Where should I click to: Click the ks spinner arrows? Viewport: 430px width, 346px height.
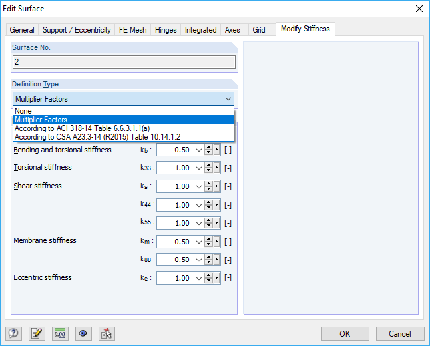[x=209, y=187]
